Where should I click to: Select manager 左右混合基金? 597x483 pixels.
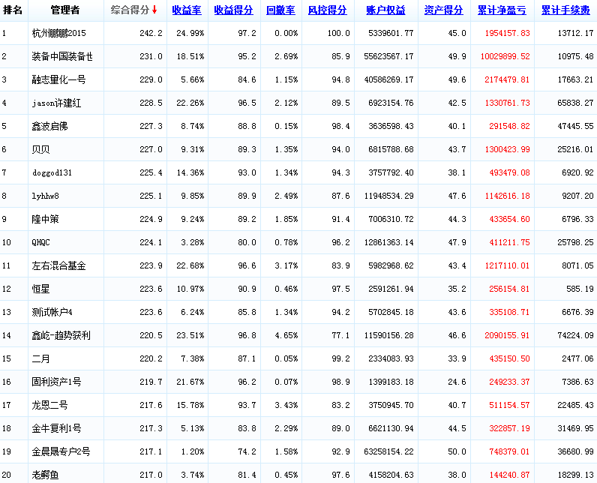pyautogui.click(x=58, y=265)
